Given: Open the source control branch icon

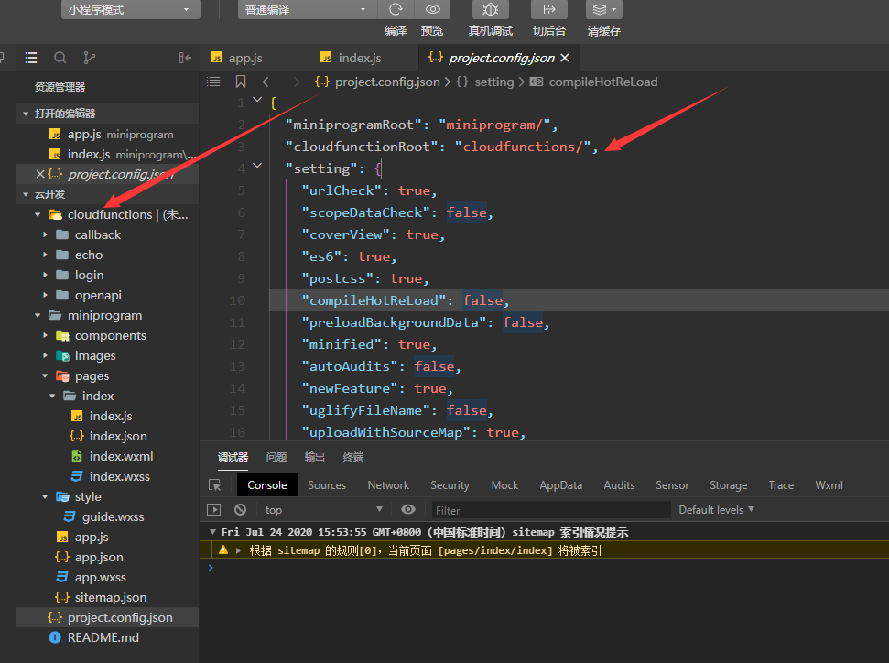Looking at the screenshot, I should click(89, 58).
